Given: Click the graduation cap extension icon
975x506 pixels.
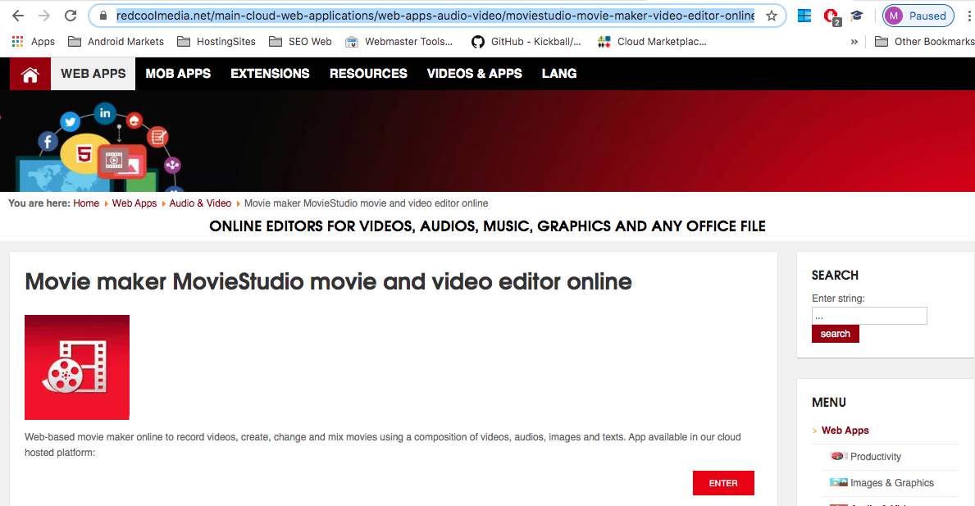Looking at the screenshot, I should pos(857,16).
